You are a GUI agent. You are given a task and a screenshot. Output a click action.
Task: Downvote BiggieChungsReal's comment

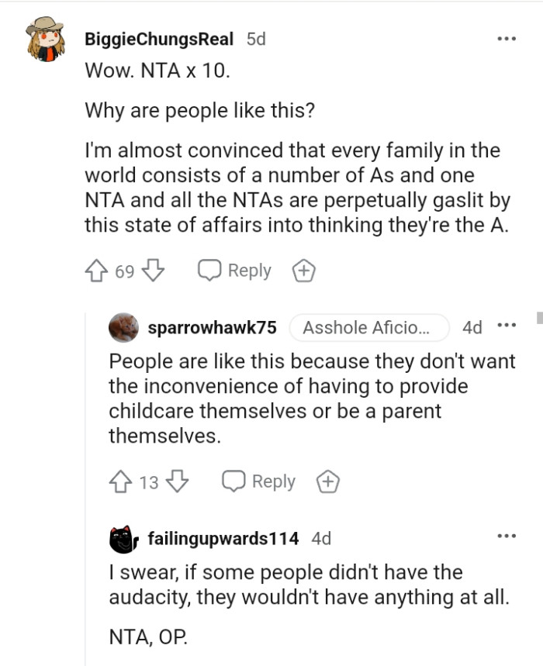pos(153,270)
